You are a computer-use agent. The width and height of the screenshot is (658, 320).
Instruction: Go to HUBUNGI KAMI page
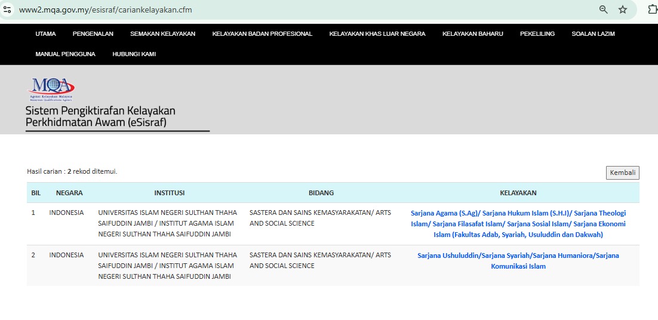click(x=134, y=54)
